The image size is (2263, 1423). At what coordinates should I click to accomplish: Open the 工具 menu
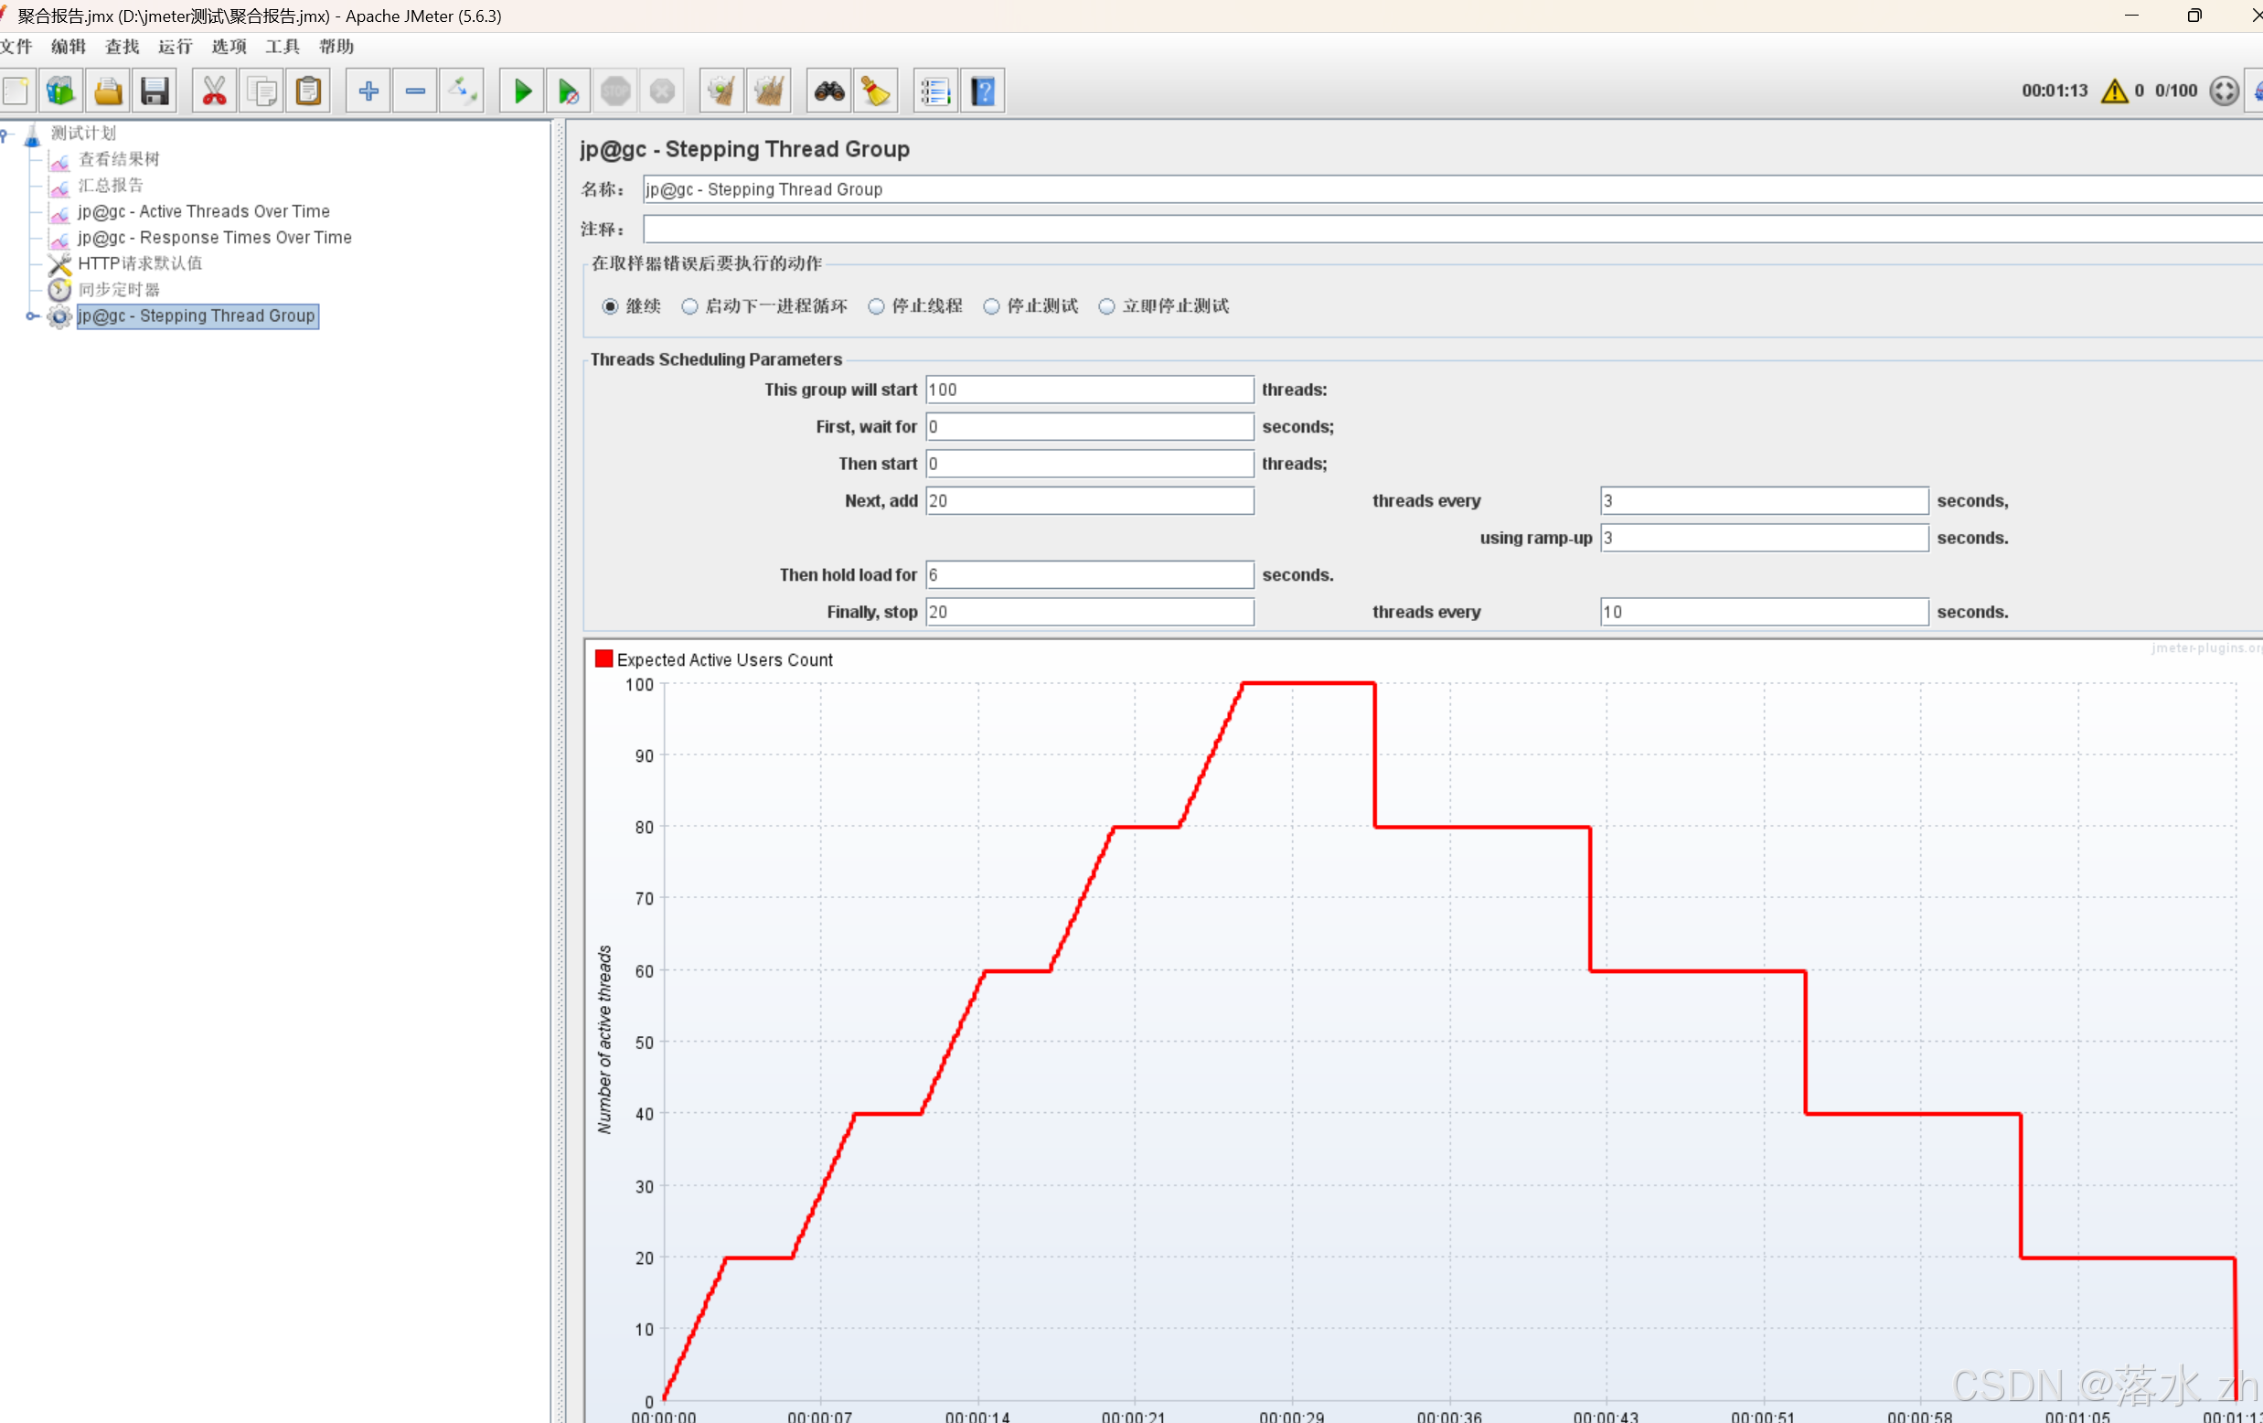[x=283, y=46]
